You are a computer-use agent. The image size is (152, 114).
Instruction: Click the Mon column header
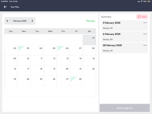pyautogui.click(x=24, y=31)
